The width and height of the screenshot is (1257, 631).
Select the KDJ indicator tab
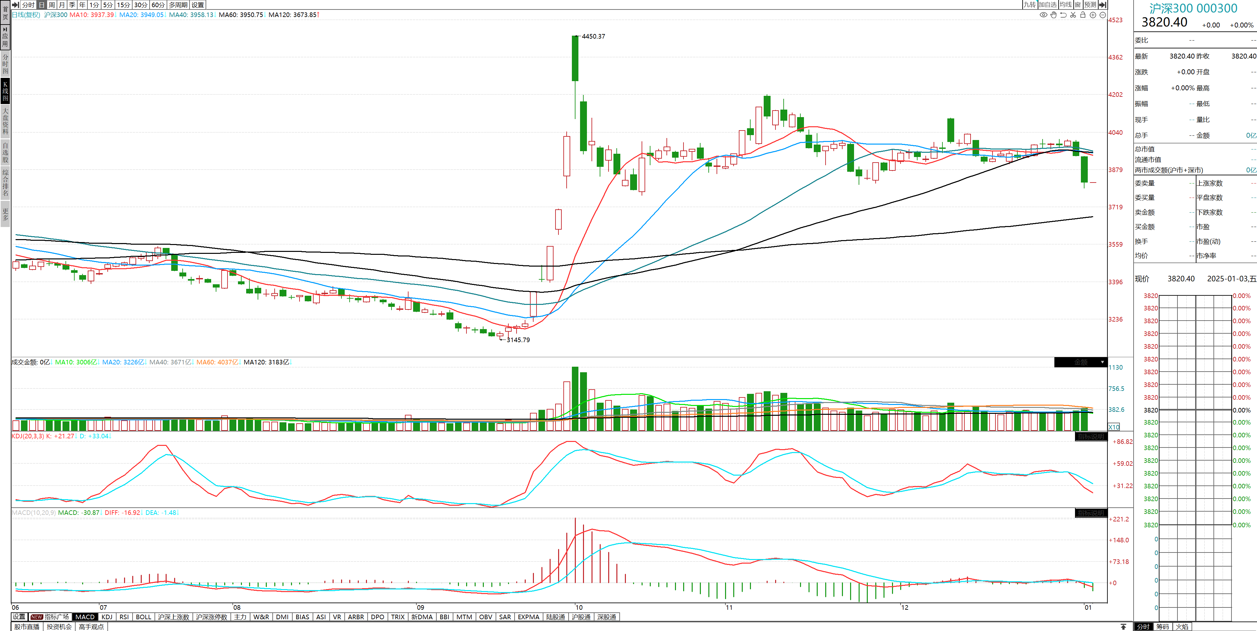[x=107, y=617]
